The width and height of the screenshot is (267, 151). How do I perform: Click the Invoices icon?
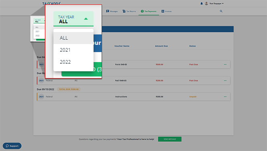[163, 11]
